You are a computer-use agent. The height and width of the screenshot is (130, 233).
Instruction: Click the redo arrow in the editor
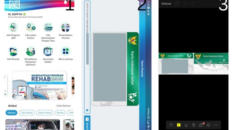(193, 4)
